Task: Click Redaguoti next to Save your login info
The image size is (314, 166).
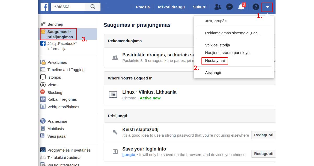Action: coord(263,154)
